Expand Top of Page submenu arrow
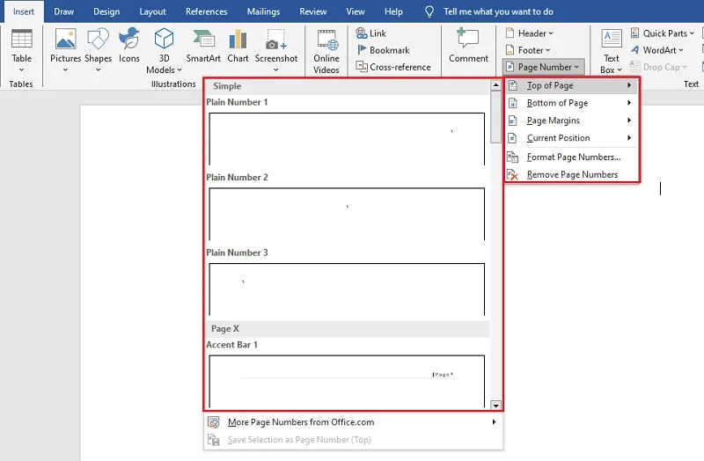The height and width of the screenshot is (461, 704). [x=629, y=85]
